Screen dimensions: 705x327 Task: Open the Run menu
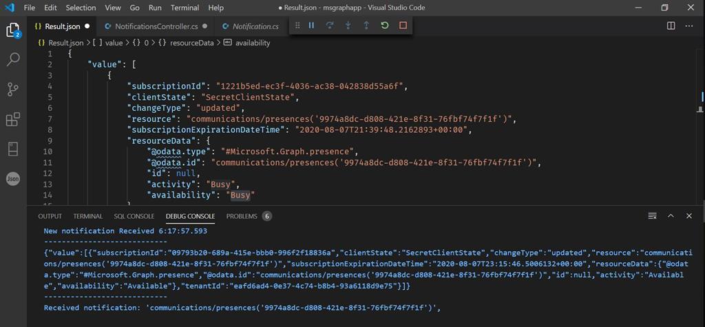[x=155, y=8]
